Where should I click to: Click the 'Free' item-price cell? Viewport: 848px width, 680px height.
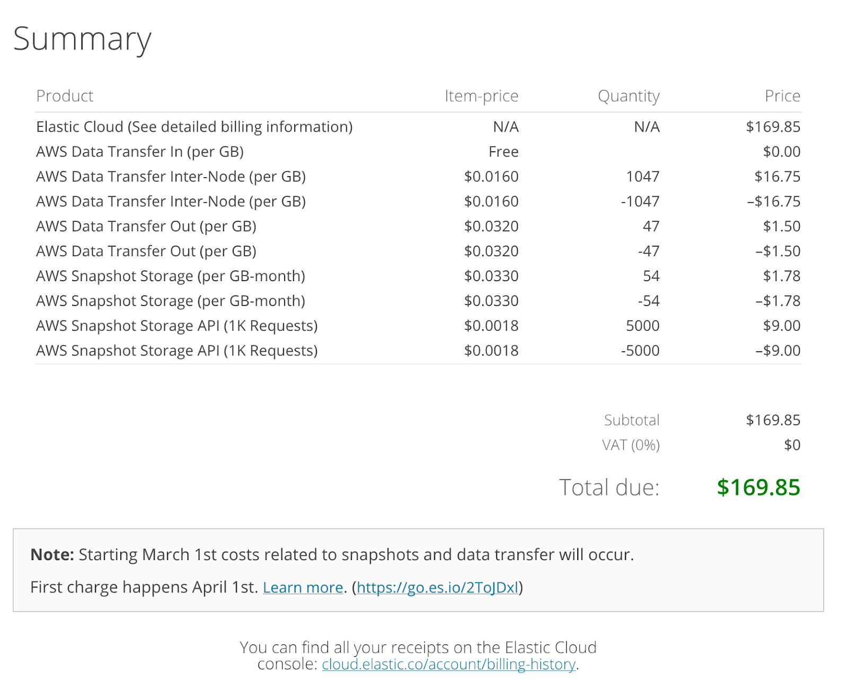point(503,152)
